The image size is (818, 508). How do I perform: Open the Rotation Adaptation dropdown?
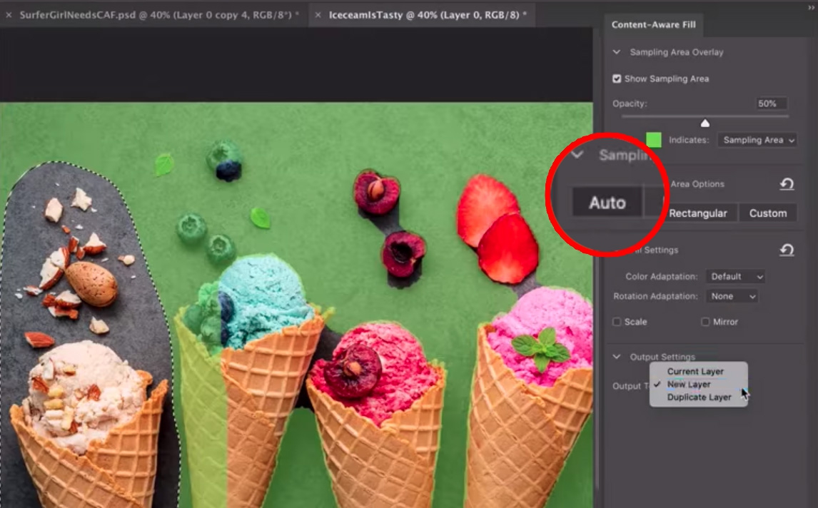[732, 296]
